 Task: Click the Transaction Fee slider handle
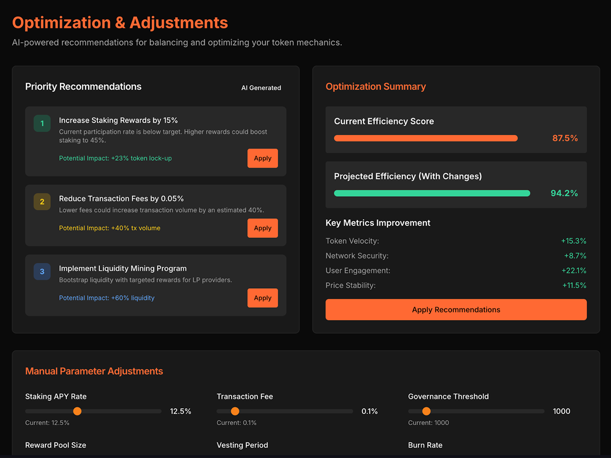[235, 411]
